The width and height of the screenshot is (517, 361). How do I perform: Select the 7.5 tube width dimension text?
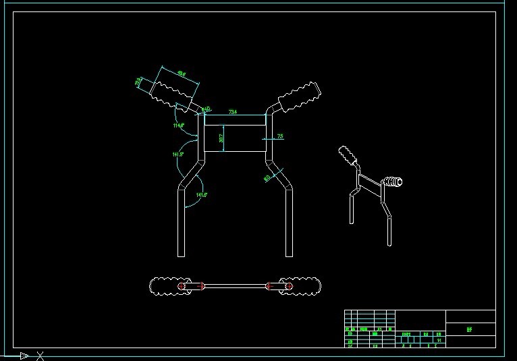click(280, 136)
